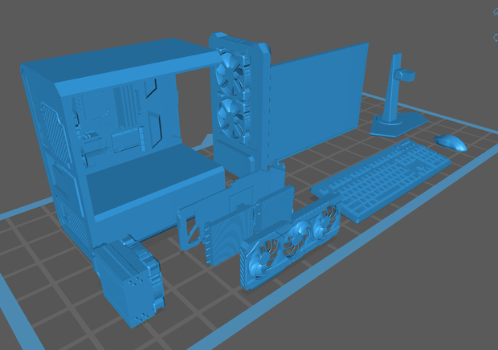The image size is (498, 350).
Task: Select the GPU support bracket piece
Action: [x=190, y=228]
